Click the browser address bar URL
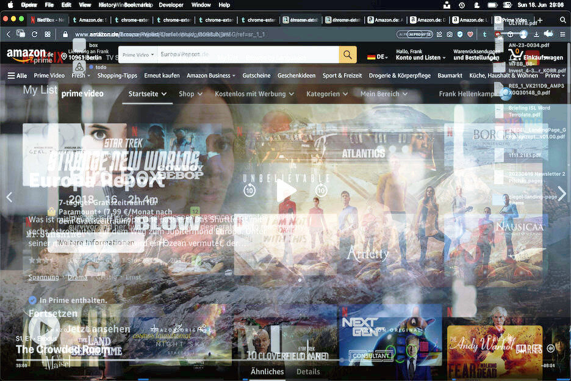The width and height of the screenshot is (571, 381). (170, 34)
